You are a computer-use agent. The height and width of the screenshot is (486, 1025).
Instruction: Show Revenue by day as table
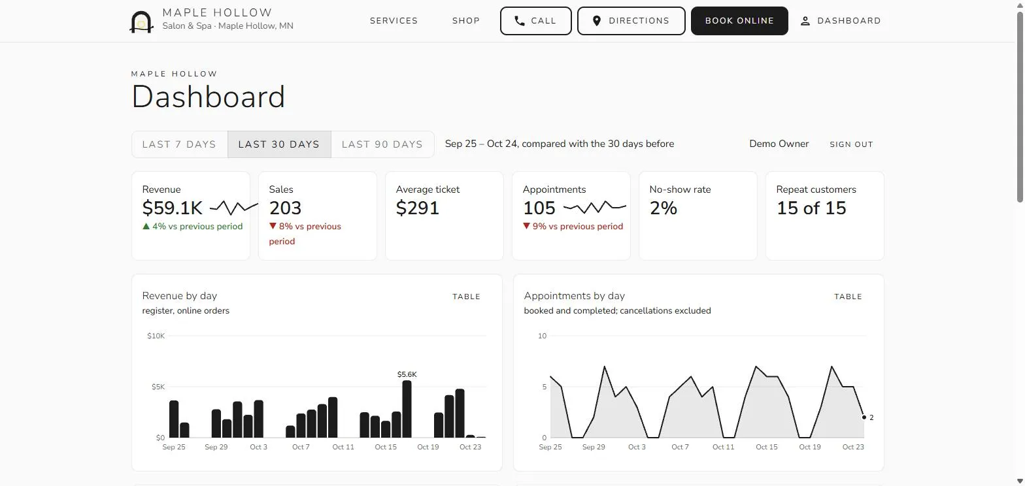tap(466, 297)
